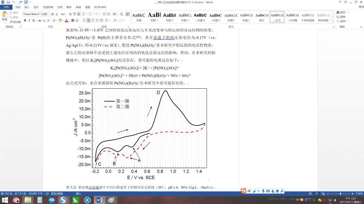Image resolution: width=364 pixels, height=204 pixels.
Task: Increase paragraph indent
Action: 109,14
